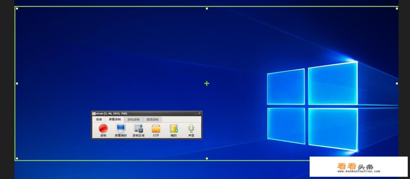
Task: Click the www.kankantoutiao.com watermark link
Action: pyautogui.click(x=359, y=171)
